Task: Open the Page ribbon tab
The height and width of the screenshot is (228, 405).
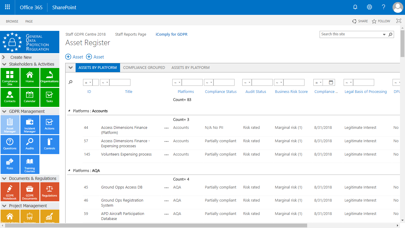Action: (x=29, y=21)
